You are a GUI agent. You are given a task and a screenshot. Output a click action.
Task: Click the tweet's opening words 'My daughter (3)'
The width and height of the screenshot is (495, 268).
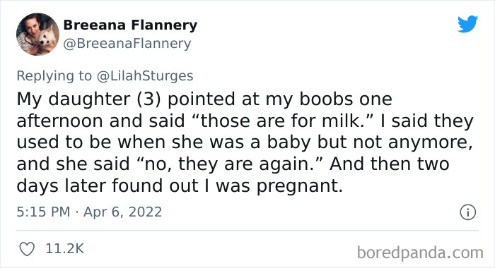(88, 99)
